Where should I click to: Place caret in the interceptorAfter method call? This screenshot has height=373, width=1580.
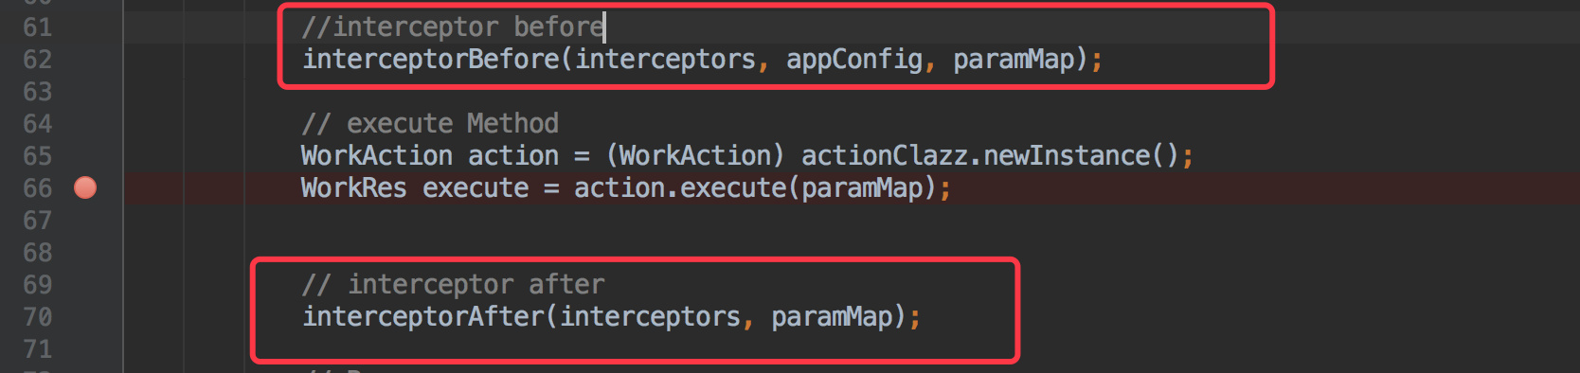[422, 317]
